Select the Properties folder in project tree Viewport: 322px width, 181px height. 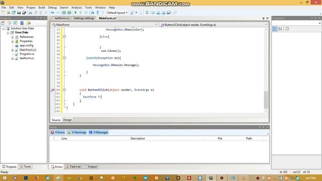26,41
